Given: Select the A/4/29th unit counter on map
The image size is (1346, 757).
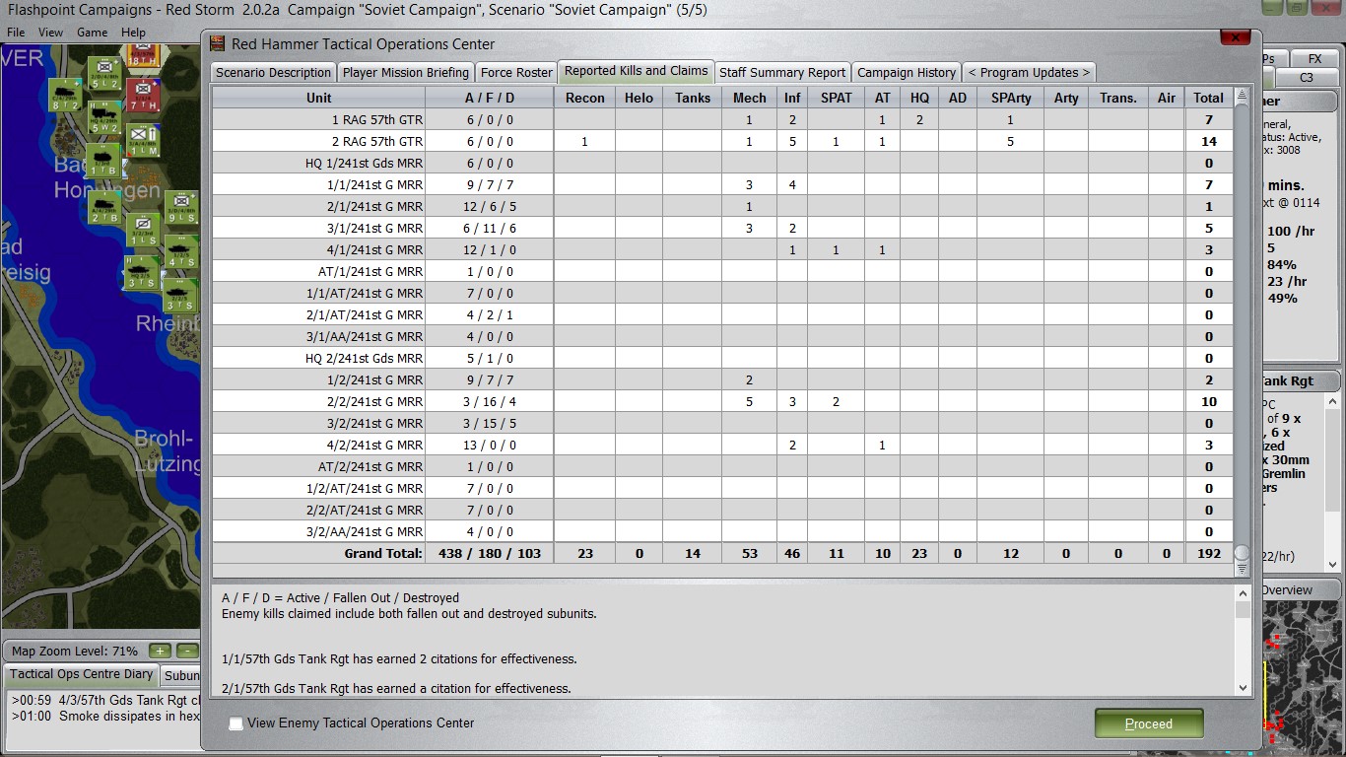Looking at the screenshot, I should tap(102, 208).
